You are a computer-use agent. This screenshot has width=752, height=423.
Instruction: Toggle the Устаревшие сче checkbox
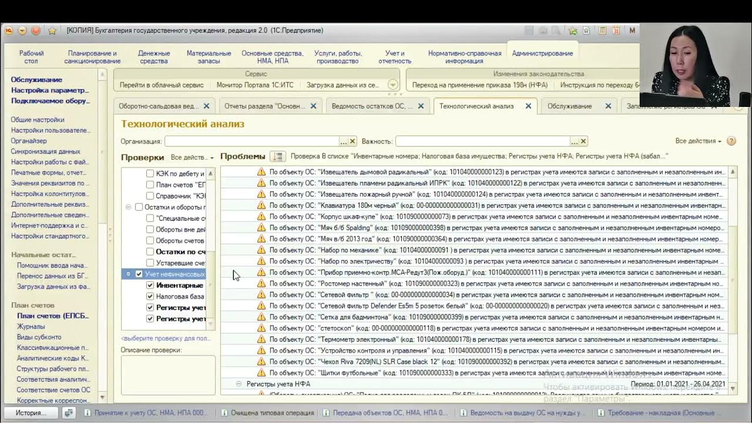(x=150, y=263)
